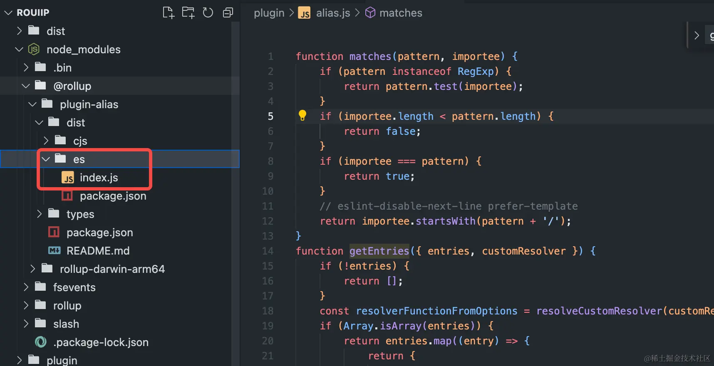Click startsWith on line 12
Image resolution: width=714 pixels, height=366 pixels.
446,221
